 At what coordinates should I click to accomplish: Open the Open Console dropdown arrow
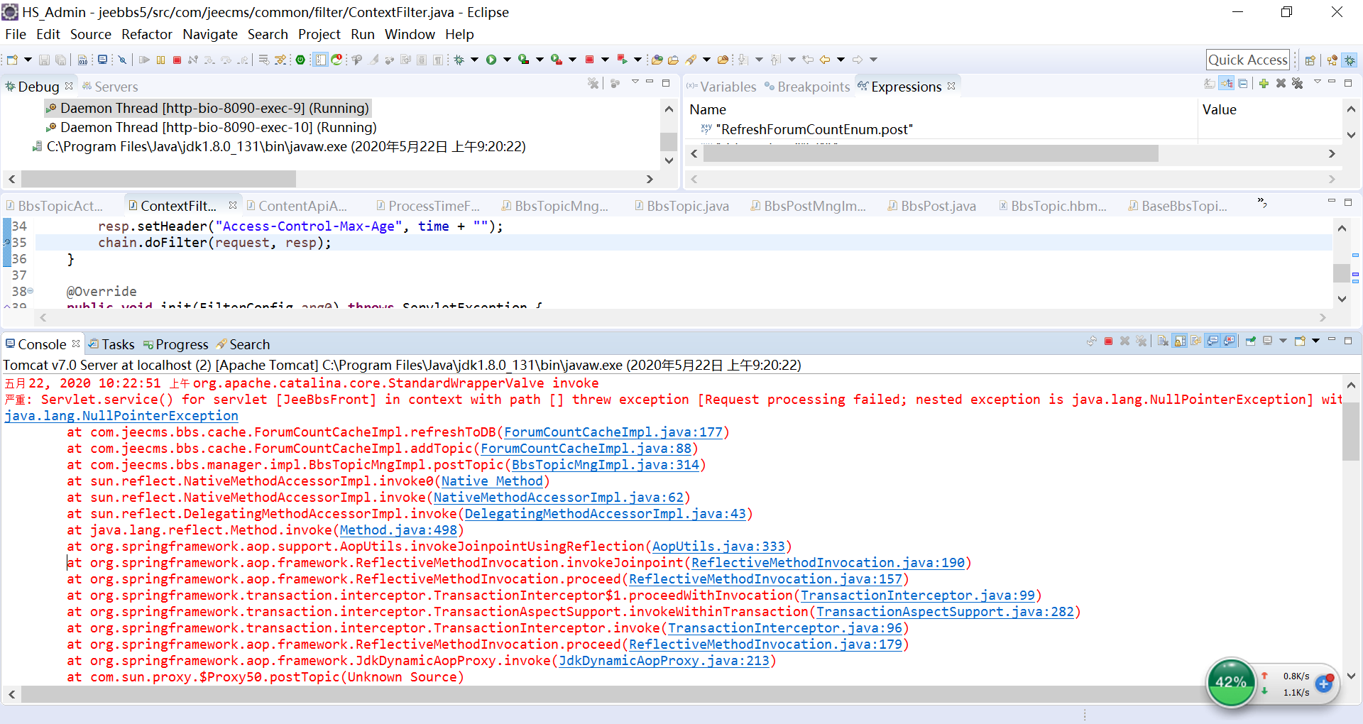[x=1315, y=341]
